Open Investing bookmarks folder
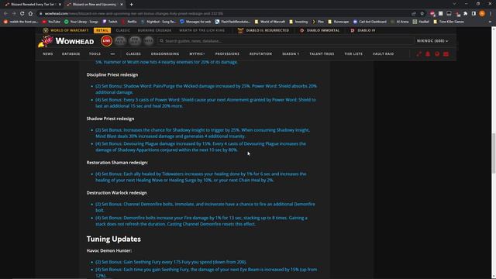496x279 pixels. click(x=298, y=22)
